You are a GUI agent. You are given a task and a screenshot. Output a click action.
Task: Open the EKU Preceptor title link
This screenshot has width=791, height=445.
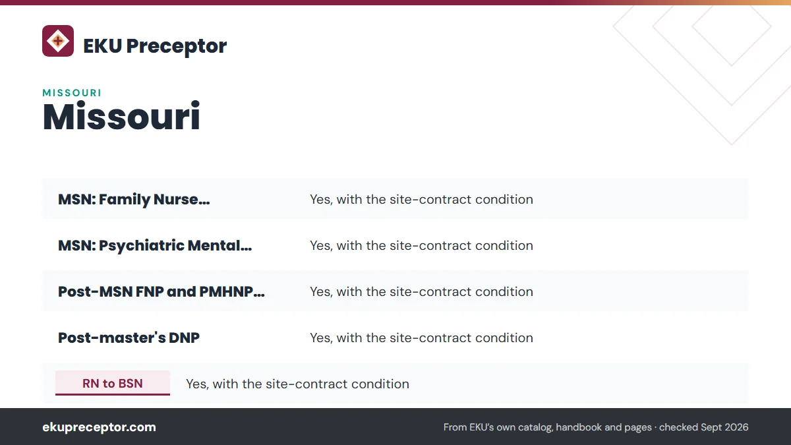tap(155, 45)
